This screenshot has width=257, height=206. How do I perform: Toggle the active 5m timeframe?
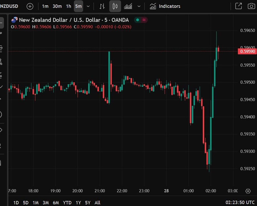tap(79, 6)
